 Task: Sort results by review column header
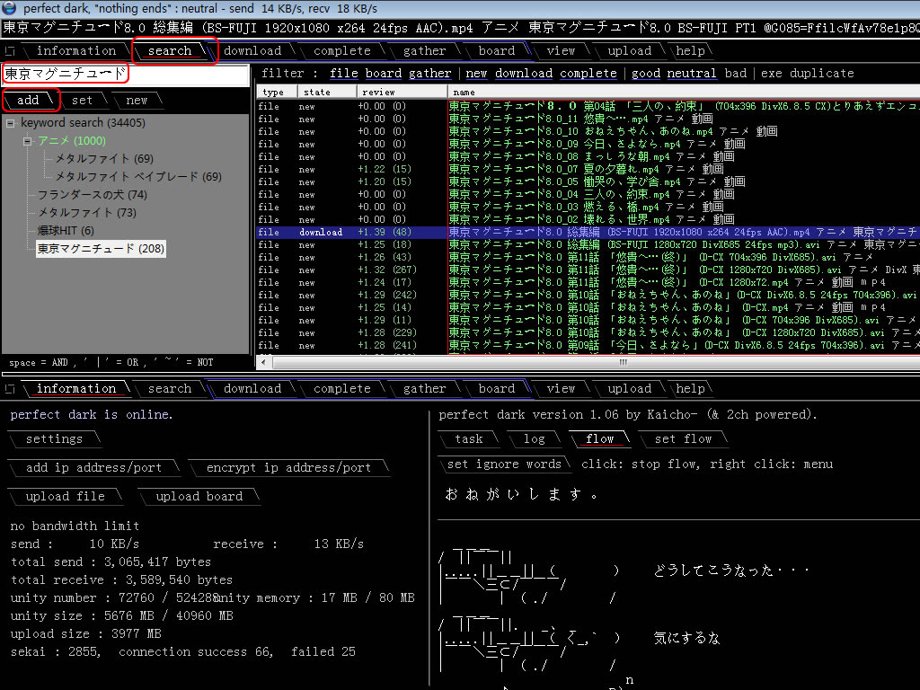click(x=402, y=93)
